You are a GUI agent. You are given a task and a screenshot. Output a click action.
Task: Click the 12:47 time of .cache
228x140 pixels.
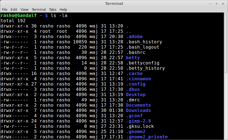pos(116,74)
